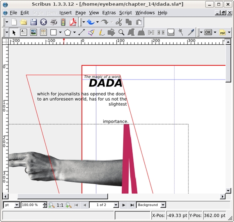Image resolution: width=234 pixels, height=222 pixels.
Task: Close document with the round X icon
Action: [x=44, y=22]
